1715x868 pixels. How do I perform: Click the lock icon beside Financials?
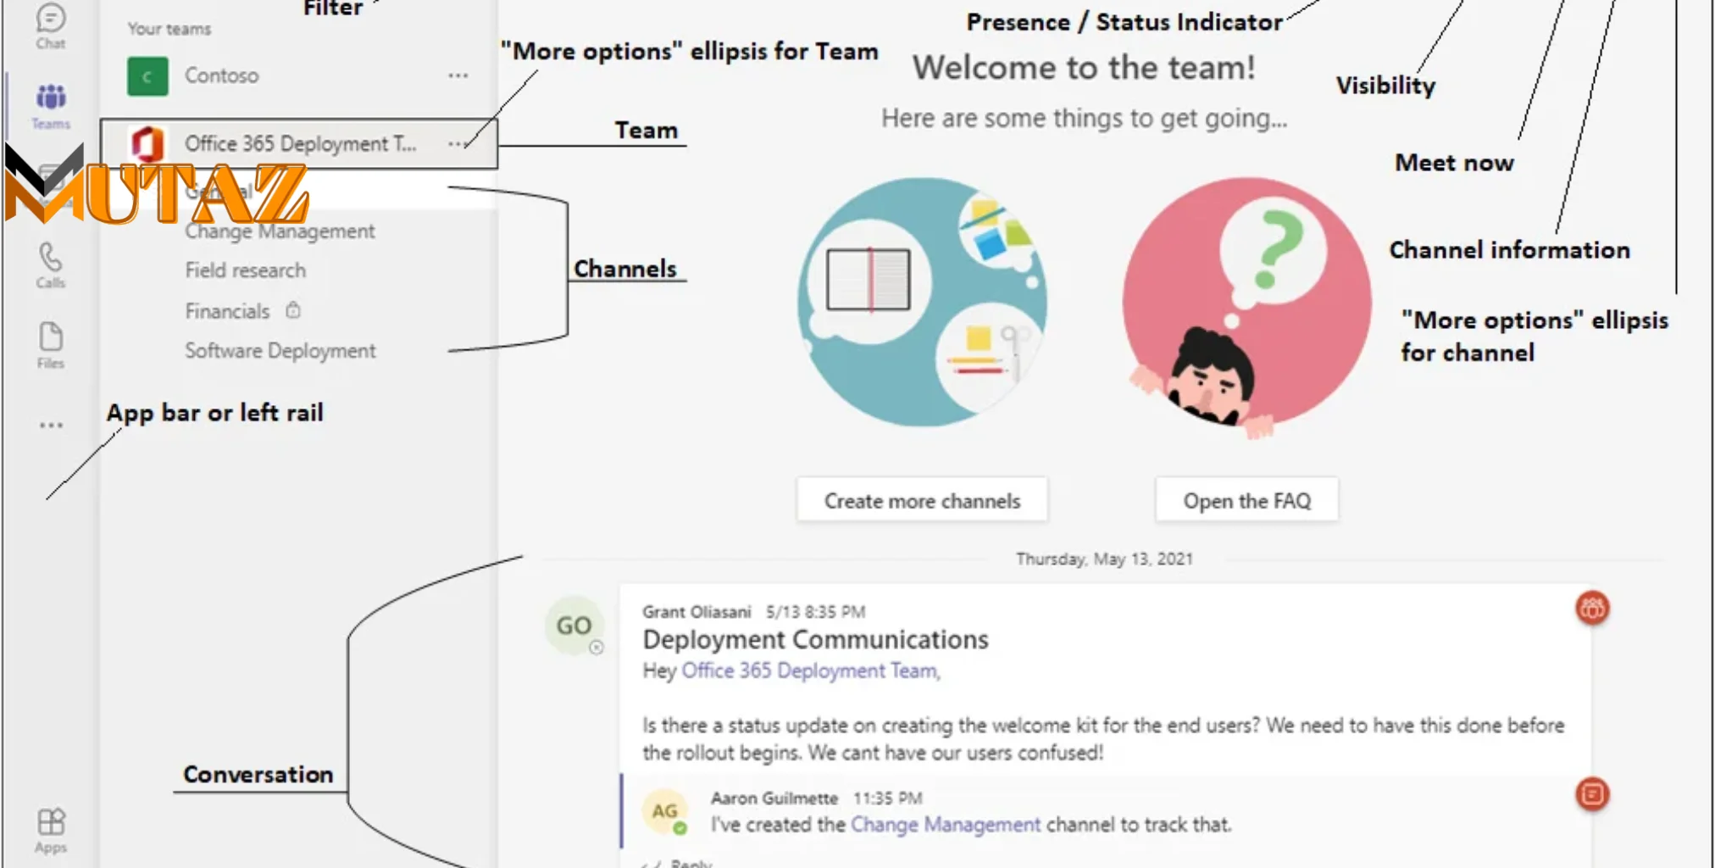(293, 310)
